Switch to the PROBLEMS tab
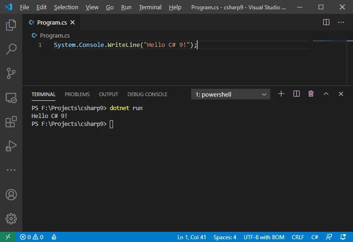 tap(77, 94)
